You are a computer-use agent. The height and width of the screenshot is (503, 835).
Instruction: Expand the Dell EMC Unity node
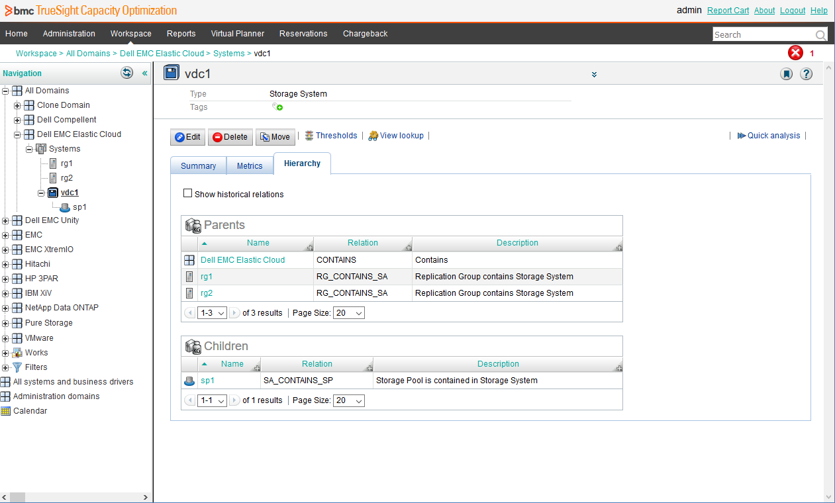pos(5,220)
